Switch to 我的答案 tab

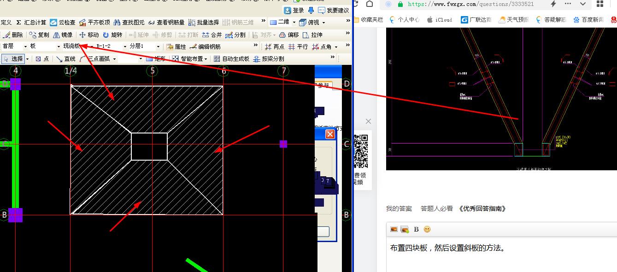click(x=399, y=208)
